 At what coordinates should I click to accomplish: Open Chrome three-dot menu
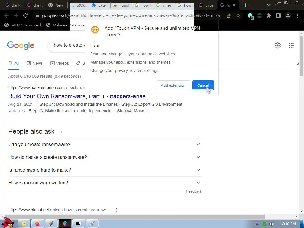[x=297, y=15]
